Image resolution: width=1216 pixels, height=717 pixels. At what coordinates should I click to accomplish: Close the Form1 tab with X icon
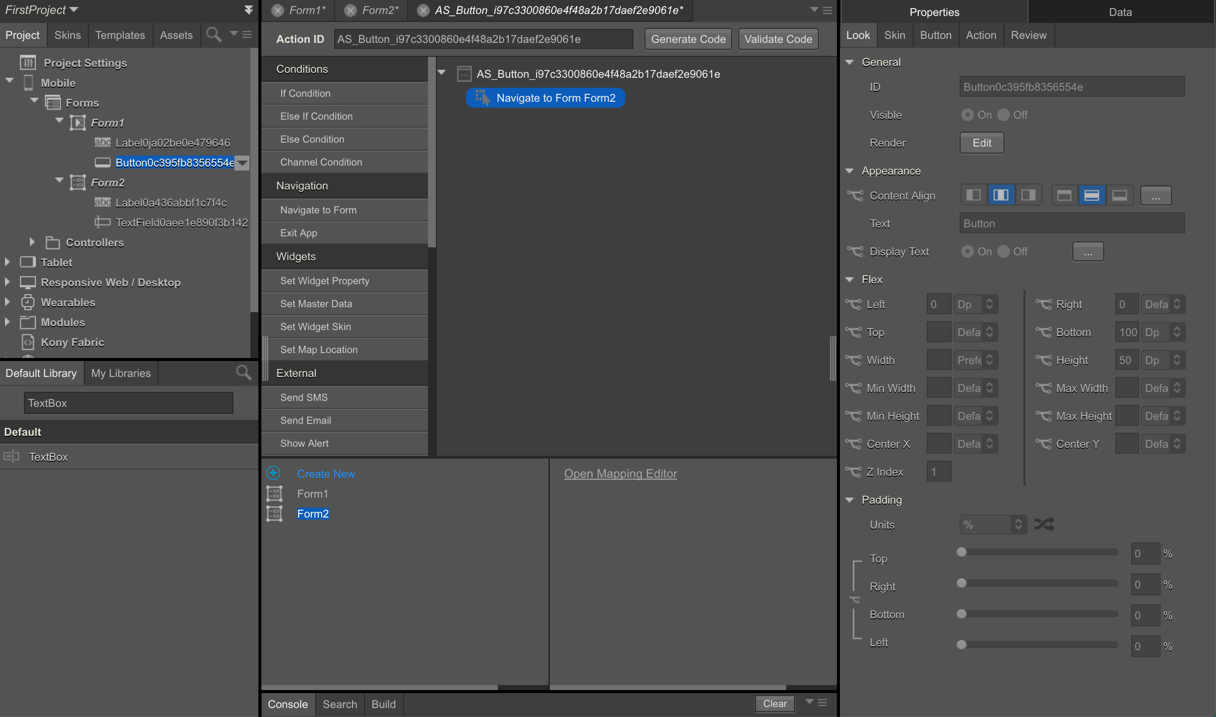(278, 10)
